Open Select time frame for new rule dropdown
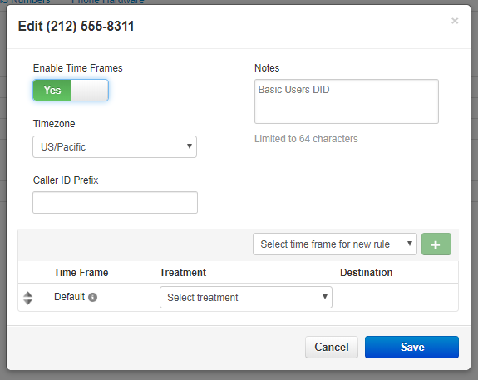 (x=335, y=244)
